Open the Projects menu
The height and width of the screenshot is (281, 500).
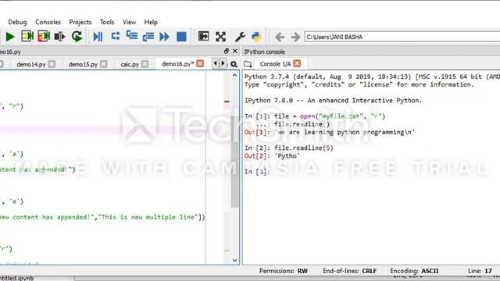pyautogui.click(x=80, y=22)
